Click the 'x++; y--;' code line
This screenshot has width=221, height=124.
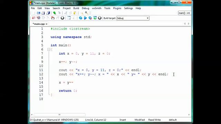pos(68,62)
